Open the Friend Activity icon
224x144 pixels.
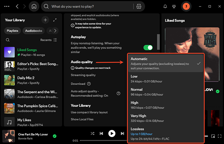tap(174, 7)
